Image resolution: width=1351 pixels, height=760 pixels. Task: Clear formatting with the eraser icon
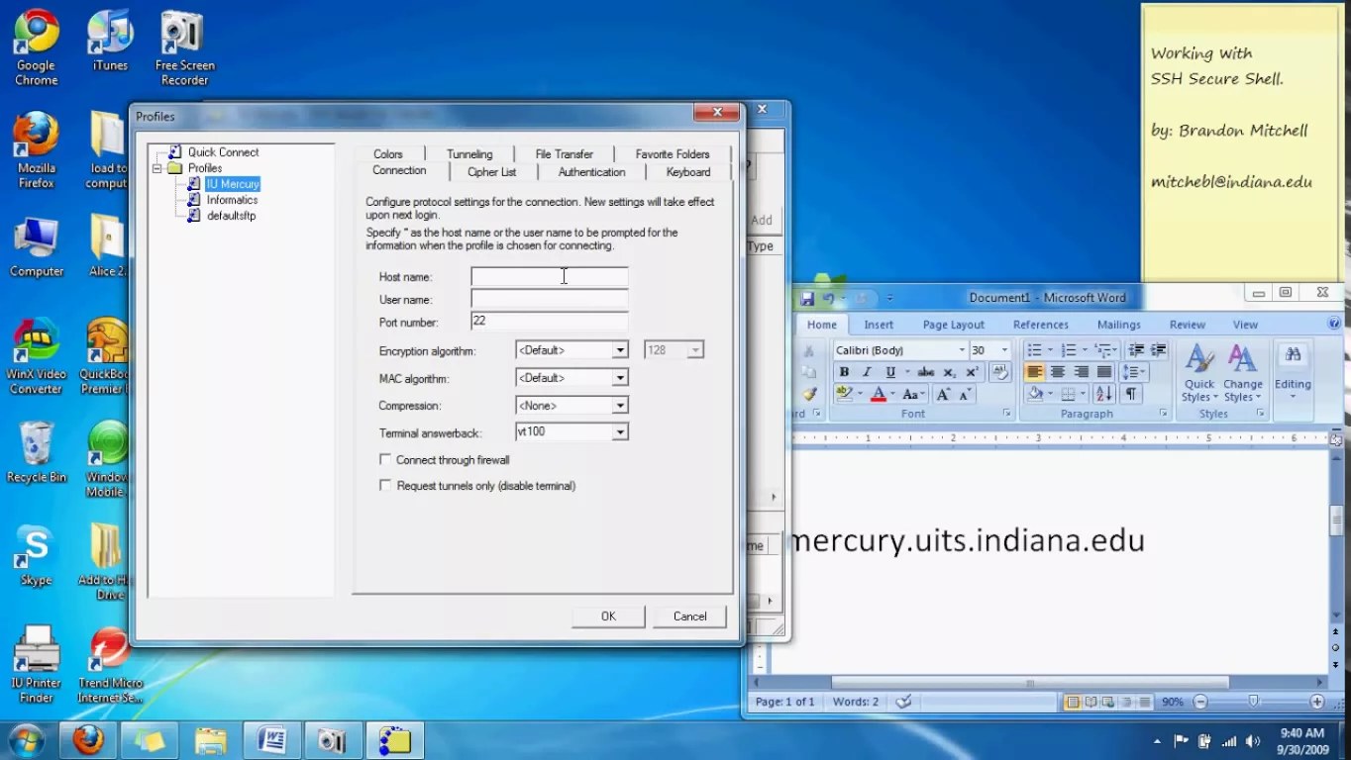(x=999, y=372)
